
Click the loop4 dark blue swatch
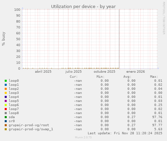click(6, 97)
